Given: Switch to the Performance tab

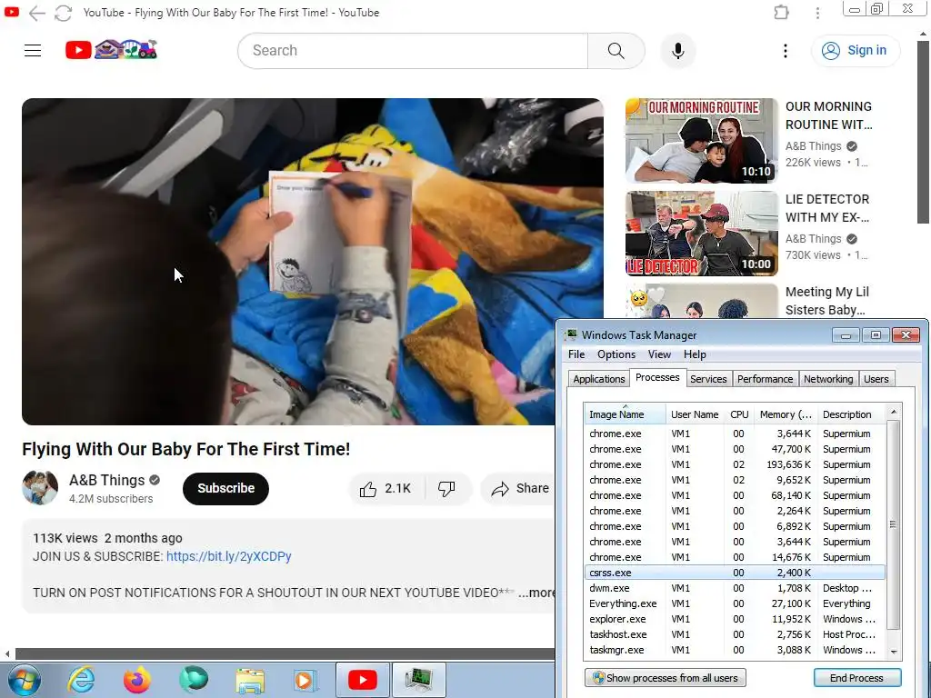Looking at the screenshot, I should (765, 379).
